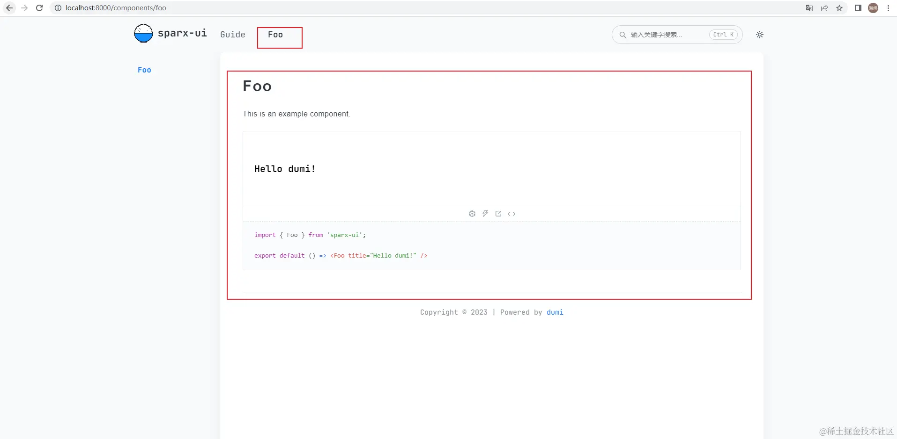The height and width of the screenshot is (439, 897).
Task: Switch the site color theme (sun icon)
Action: click(760, 35)
